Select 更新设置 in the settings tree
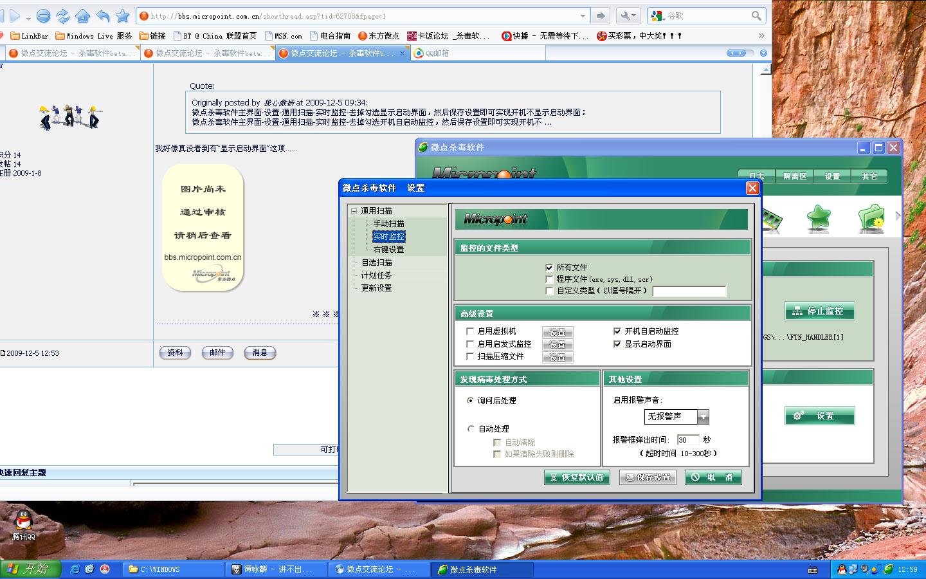Screen dimensions: 926x579 376,288
